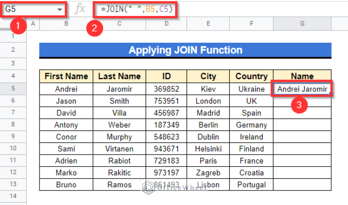Select the 'Antony' cell
The width and height of the screenshot is (348, 205).
pos(66,125)
